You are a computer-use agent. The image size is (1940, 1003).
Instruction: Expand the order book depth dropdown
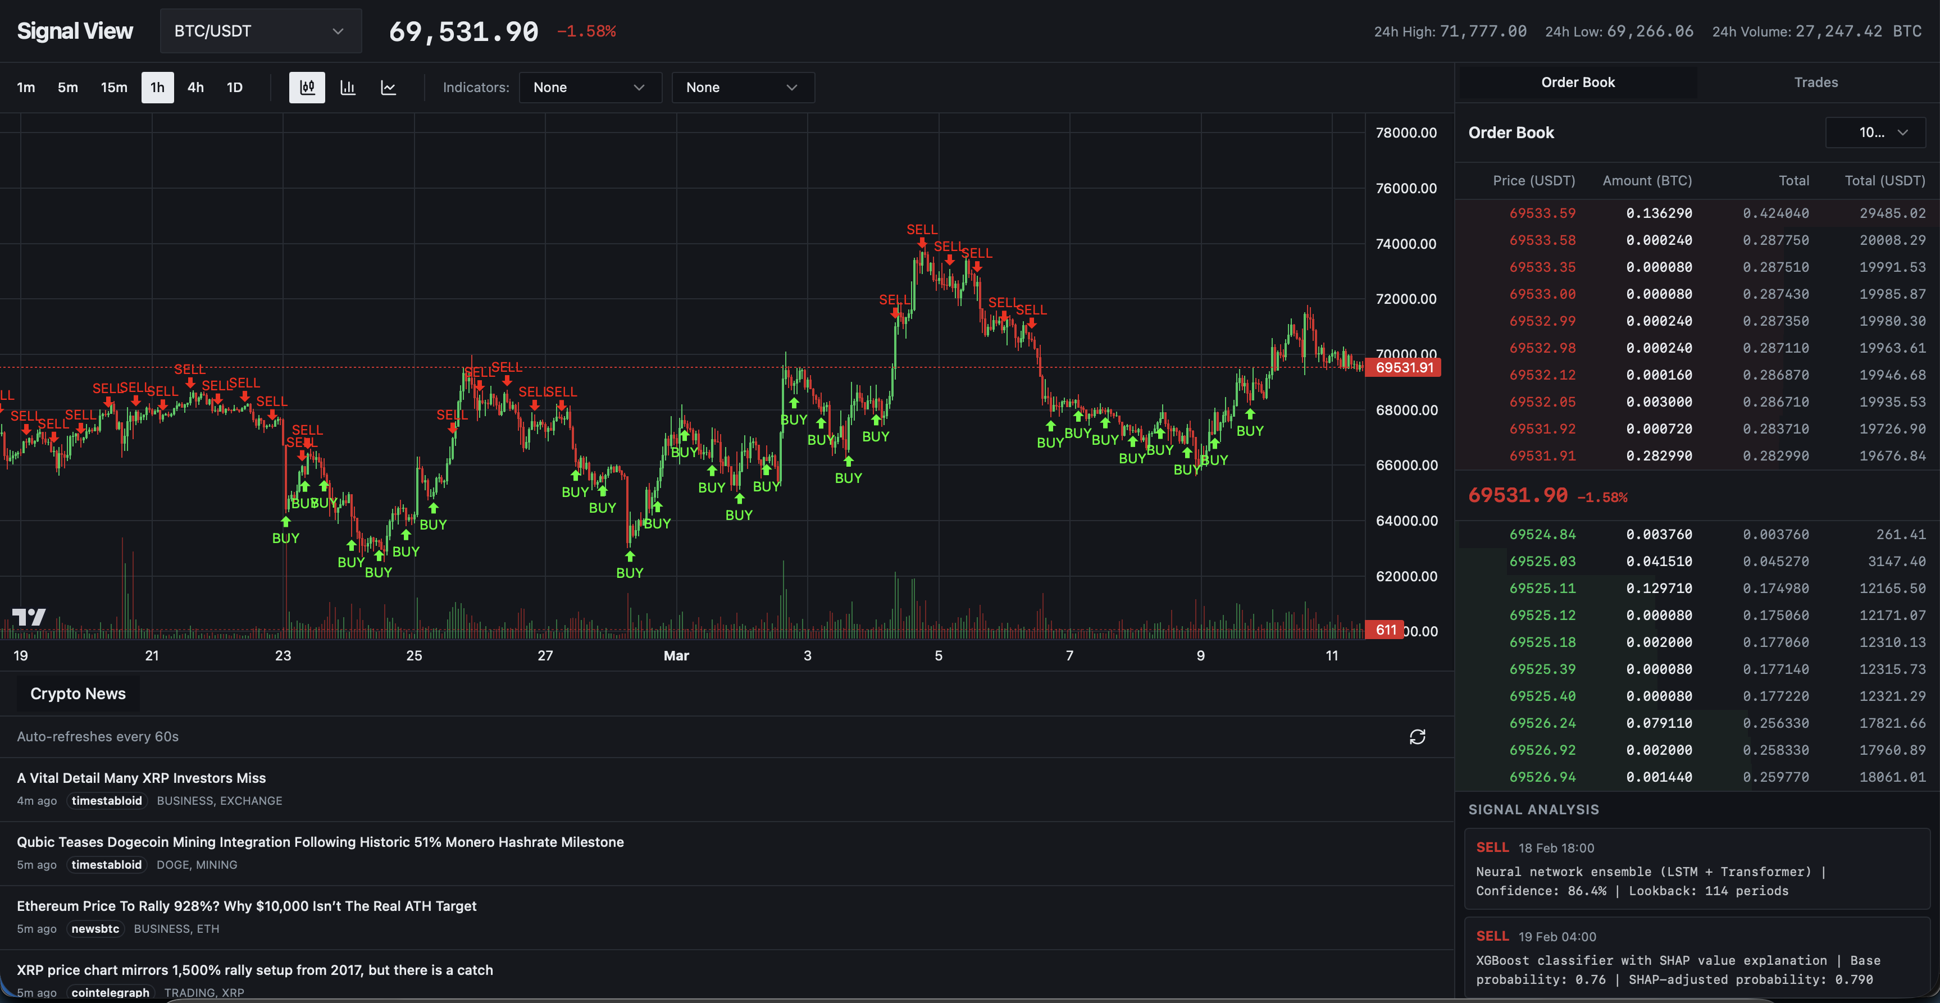click(1875, 133)
